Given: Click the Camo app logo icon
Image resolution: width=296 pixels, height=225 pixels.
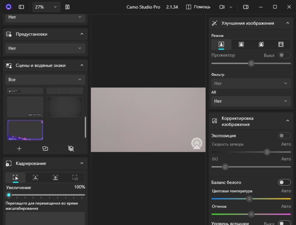Looking at the screenshot, I should tap(8, 7).
